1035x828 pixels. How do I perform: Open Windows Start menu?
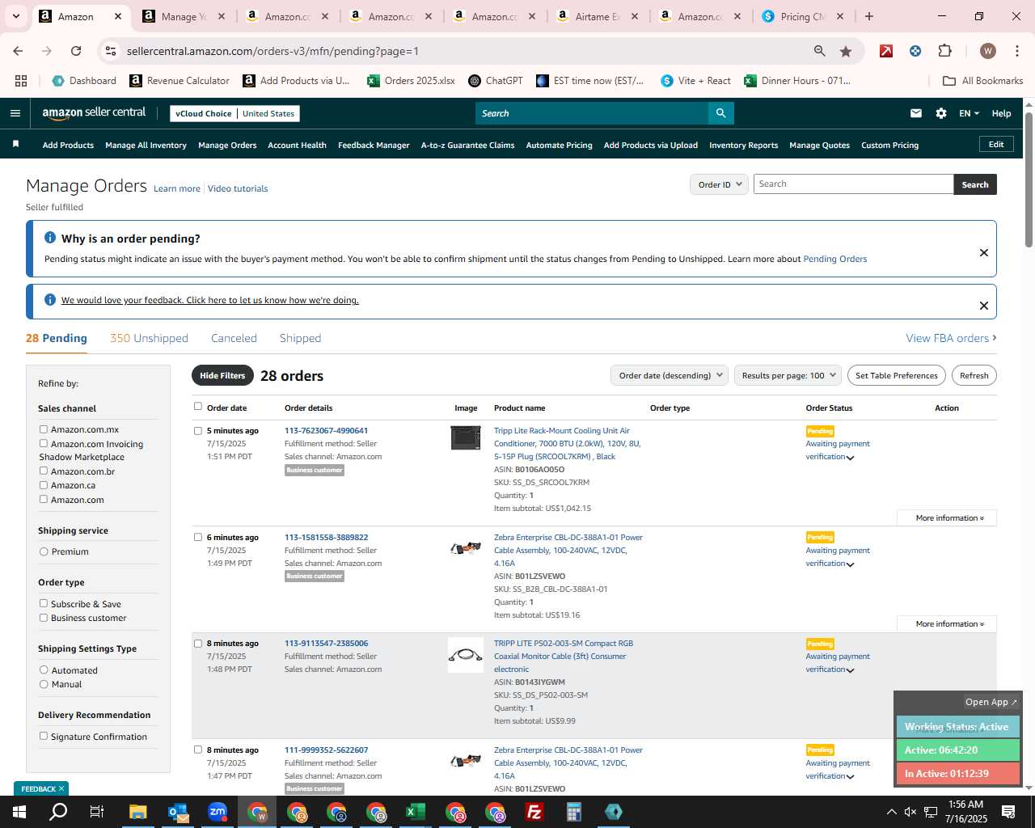(19, 812)
